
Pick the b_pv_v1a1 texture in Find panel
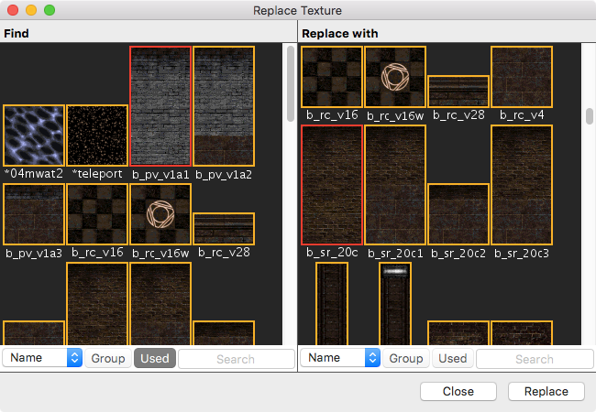click(x=160, y=105)
